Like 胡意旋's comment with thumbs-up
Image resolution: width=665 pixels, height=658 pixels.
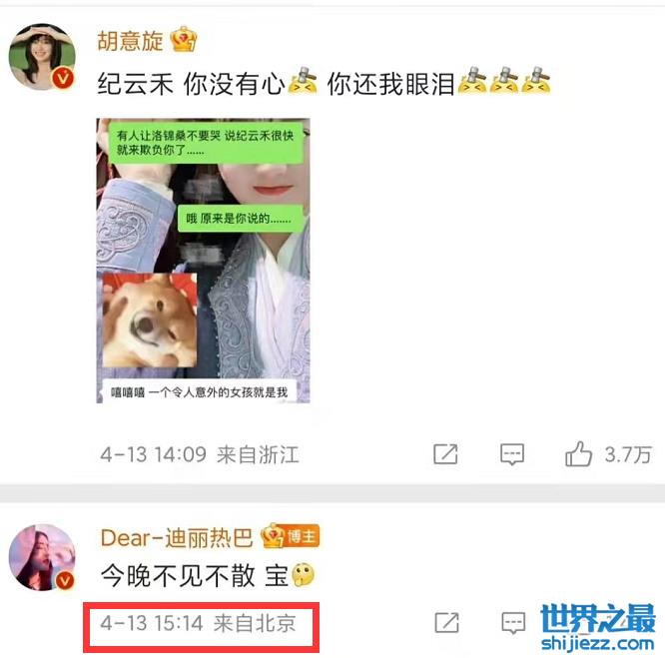click(x=578, y=454)
